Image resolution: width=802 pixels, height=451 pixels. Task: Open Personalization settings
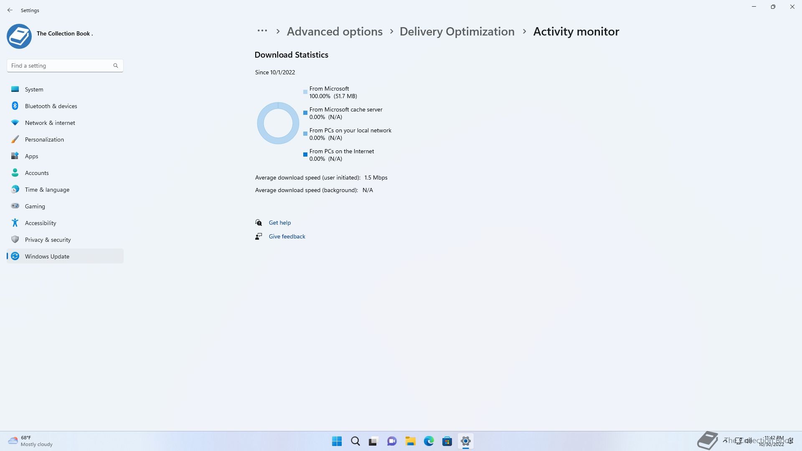click(44, 139)
